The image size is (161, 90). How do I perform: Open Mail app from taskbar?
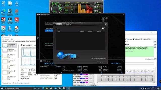click(55, 88)
